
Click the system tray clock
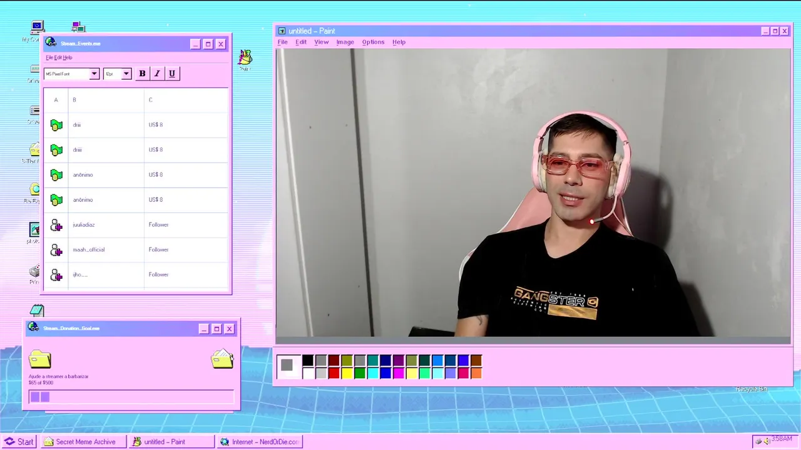782,439
